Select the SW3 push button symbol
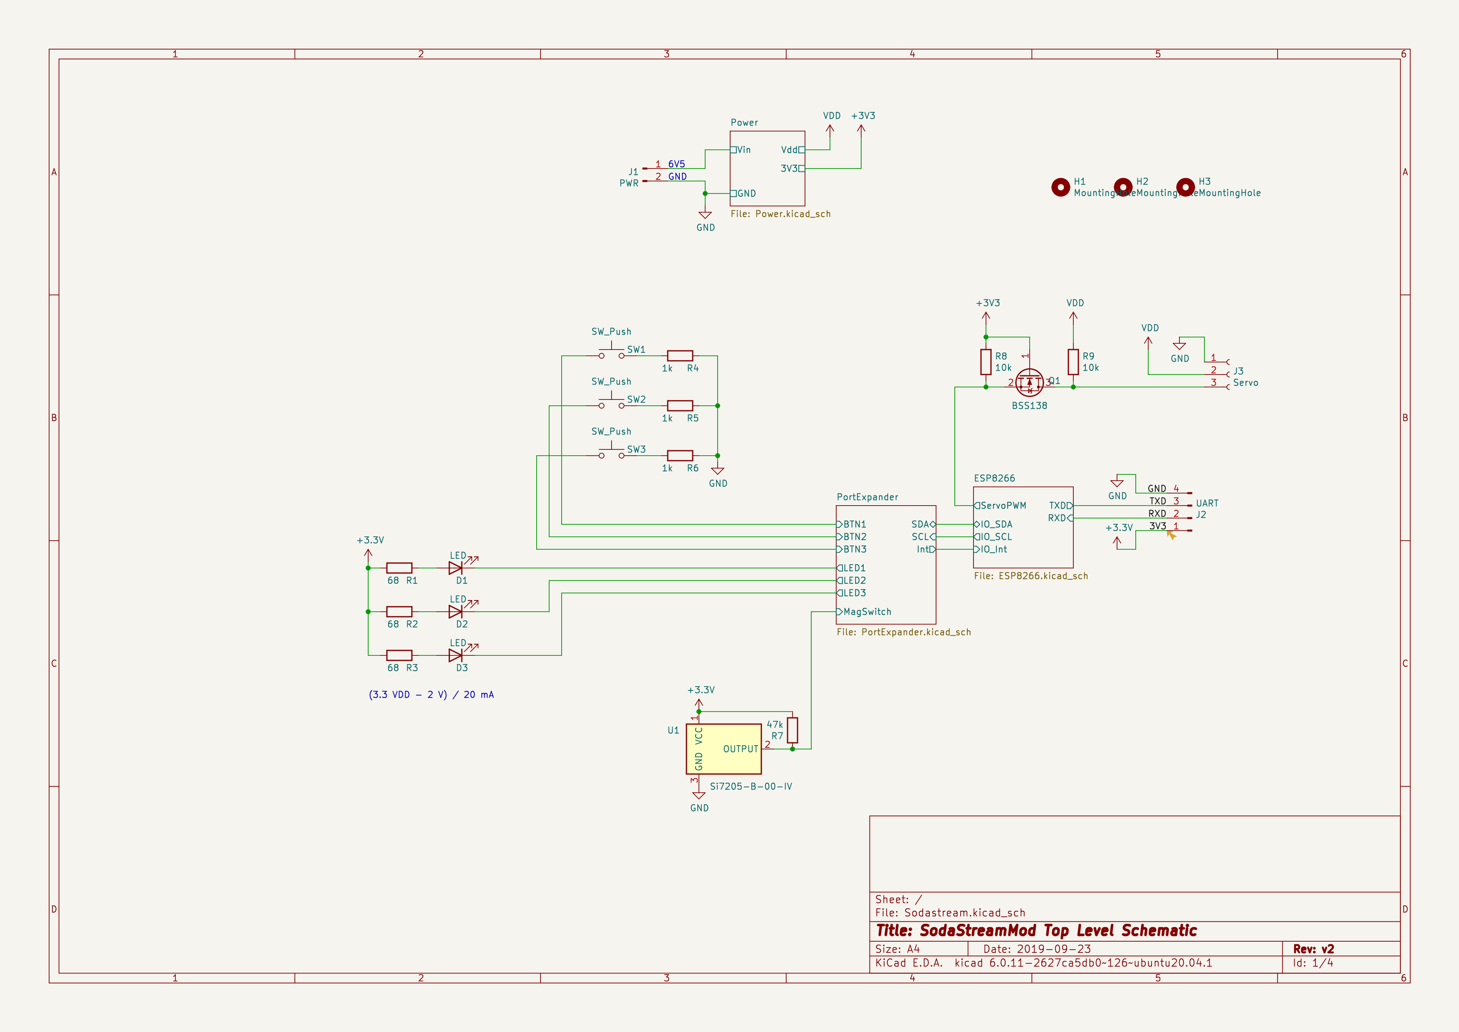 (611, 452)
